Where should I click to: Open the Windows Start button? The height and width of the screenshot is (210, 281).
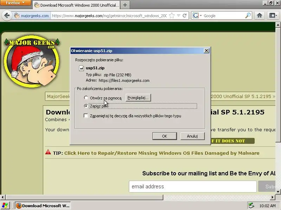coord(5,205)
